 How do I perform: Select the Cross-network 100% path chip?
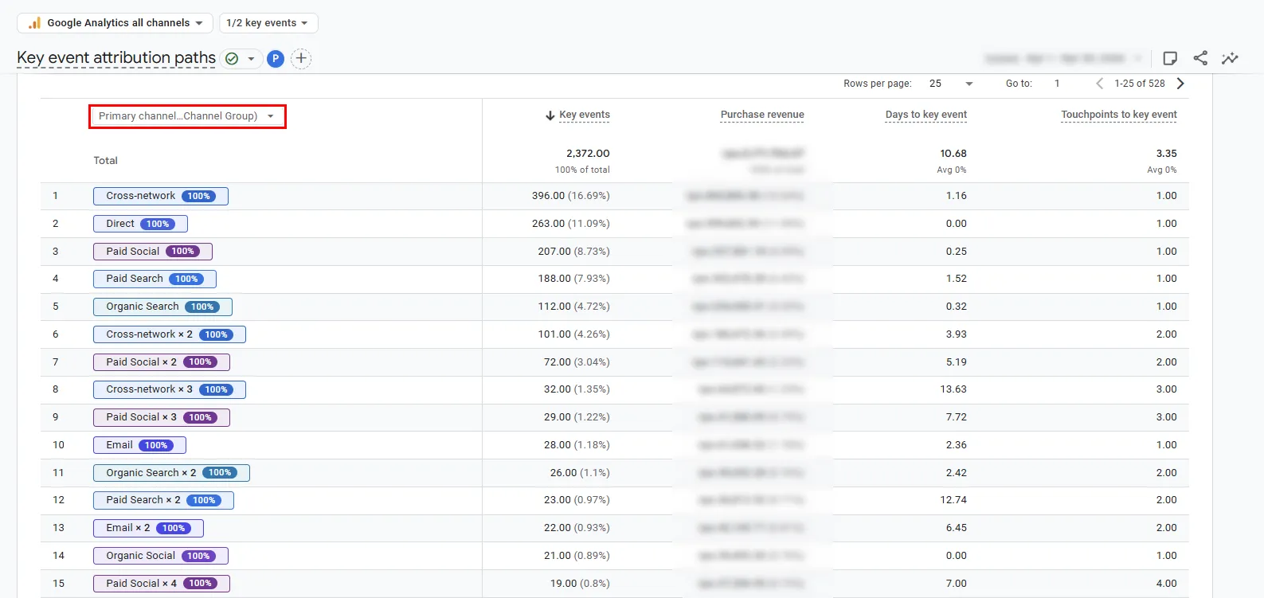pos(161,196)
